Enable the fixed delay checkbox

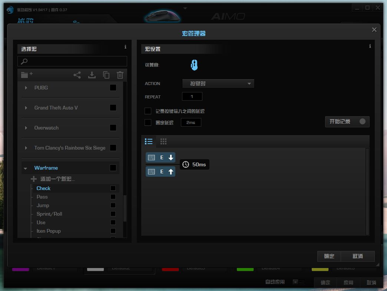click(x=148, y=122)
